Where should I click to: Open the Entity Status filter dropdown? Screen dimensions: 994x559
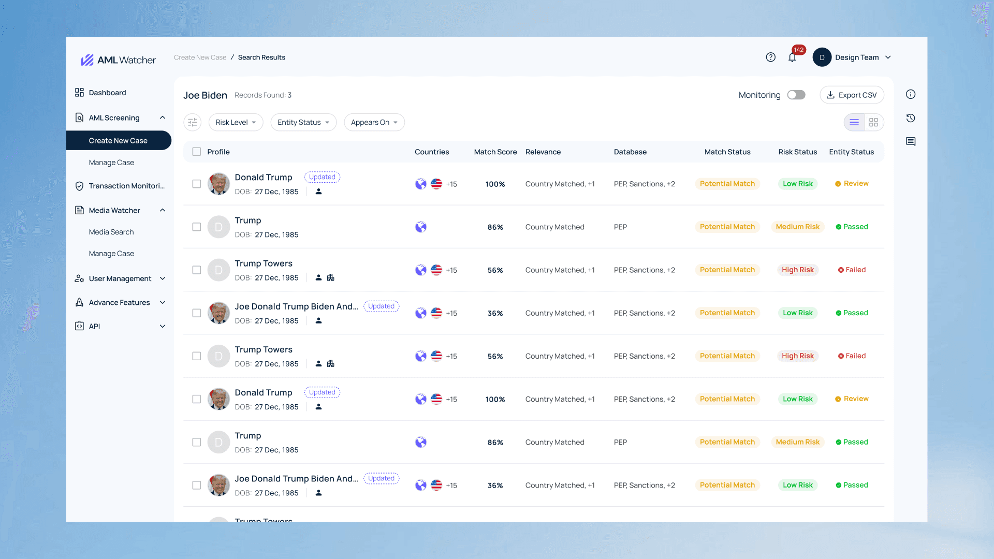tap(303, 122)
